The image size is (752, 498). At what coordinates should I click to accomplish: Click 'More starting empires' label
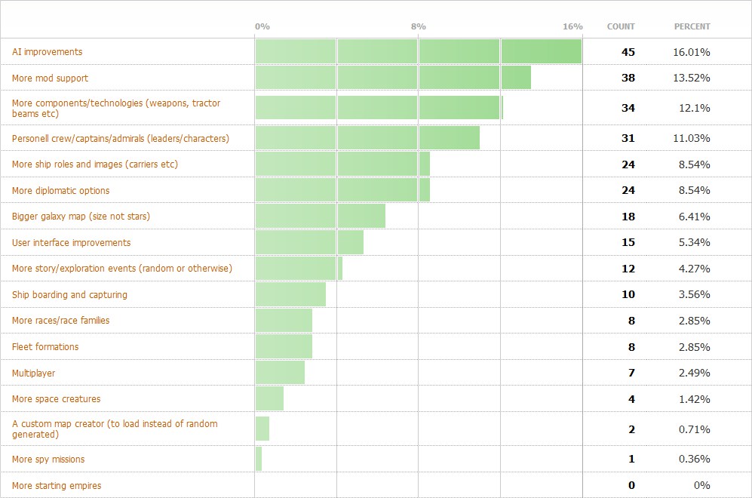(x=57, y=485)
